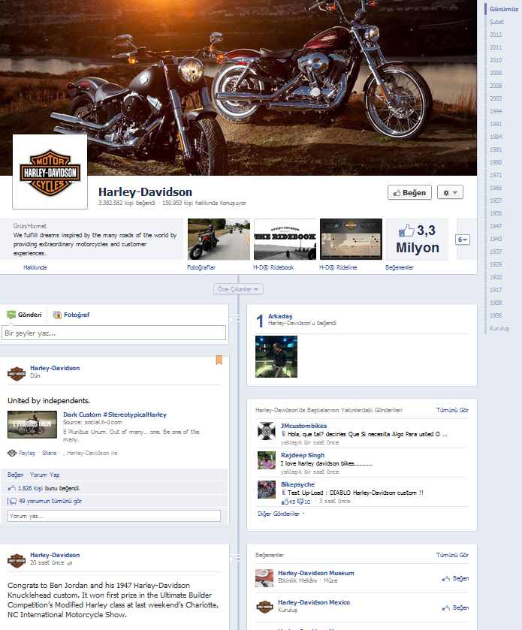Screen dimensions: 522x630
Task: Select the Fotoğraf tab in composer
Action: [x=71, y=315]
